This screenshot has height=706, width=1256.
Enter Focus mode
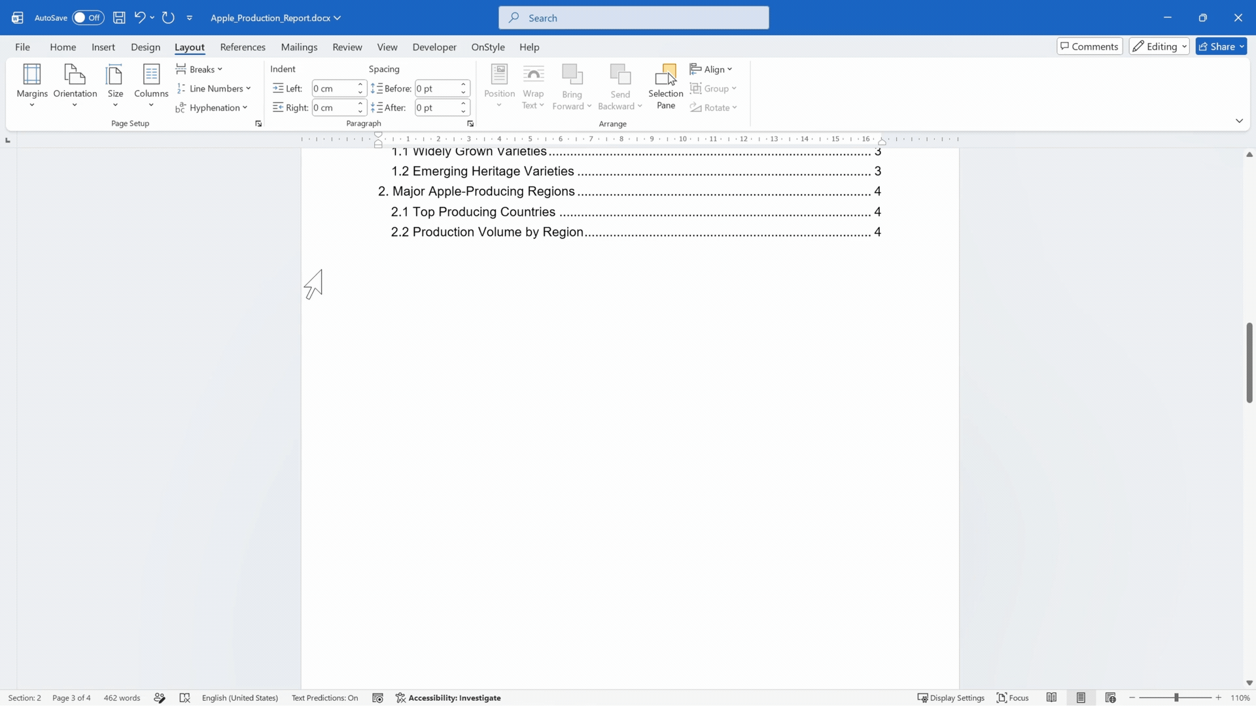(1013, 698)
